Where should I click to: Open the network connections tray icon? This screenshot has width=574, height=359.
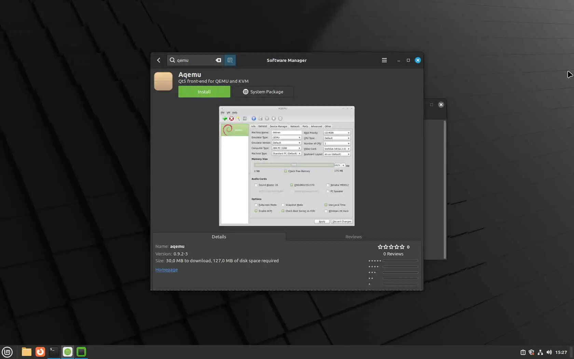point(540,352)
